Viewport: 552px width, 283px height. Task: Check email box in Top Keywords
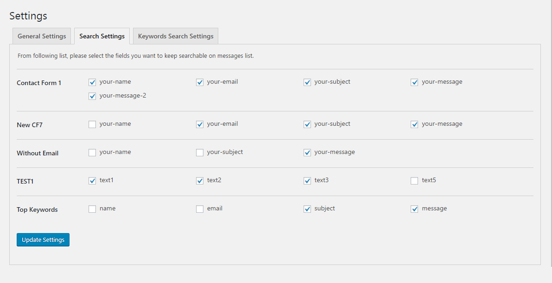[x=200, y=209]
